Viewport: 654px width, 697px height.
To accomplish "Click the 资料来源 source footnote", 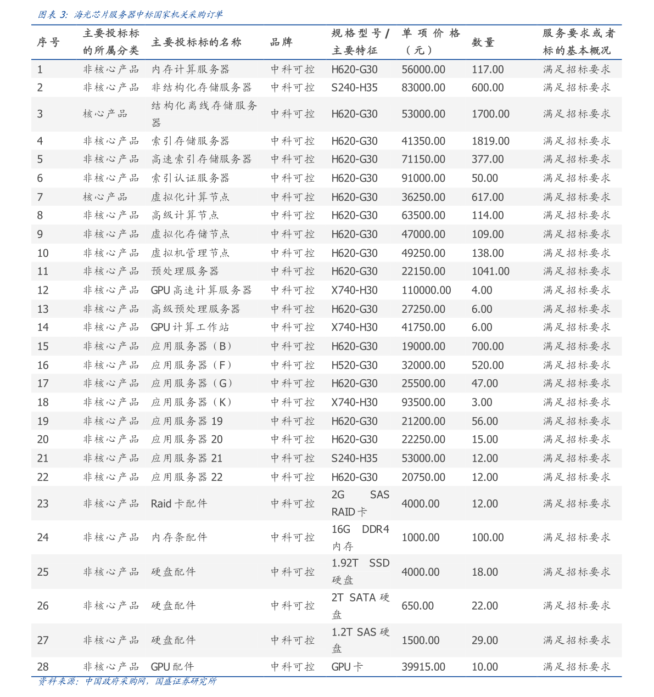I will click(x=127, y=681).
